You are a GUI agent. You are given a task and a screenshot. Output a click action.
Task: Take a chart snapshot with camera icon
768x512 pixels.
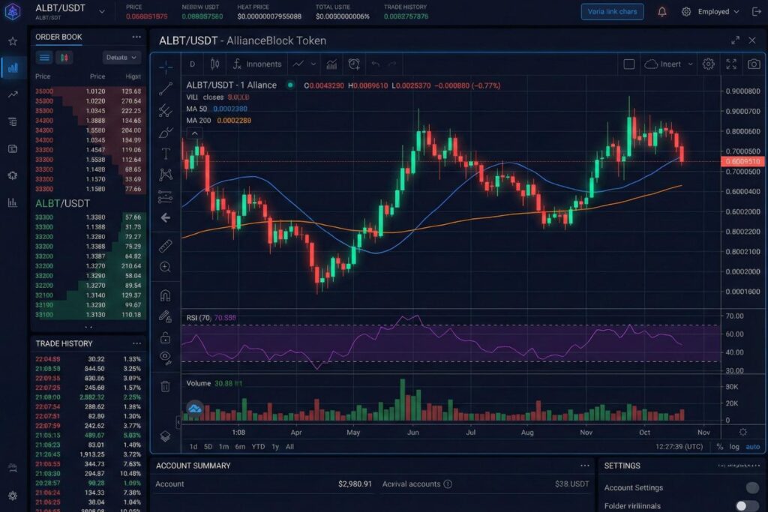click(754, 64)
